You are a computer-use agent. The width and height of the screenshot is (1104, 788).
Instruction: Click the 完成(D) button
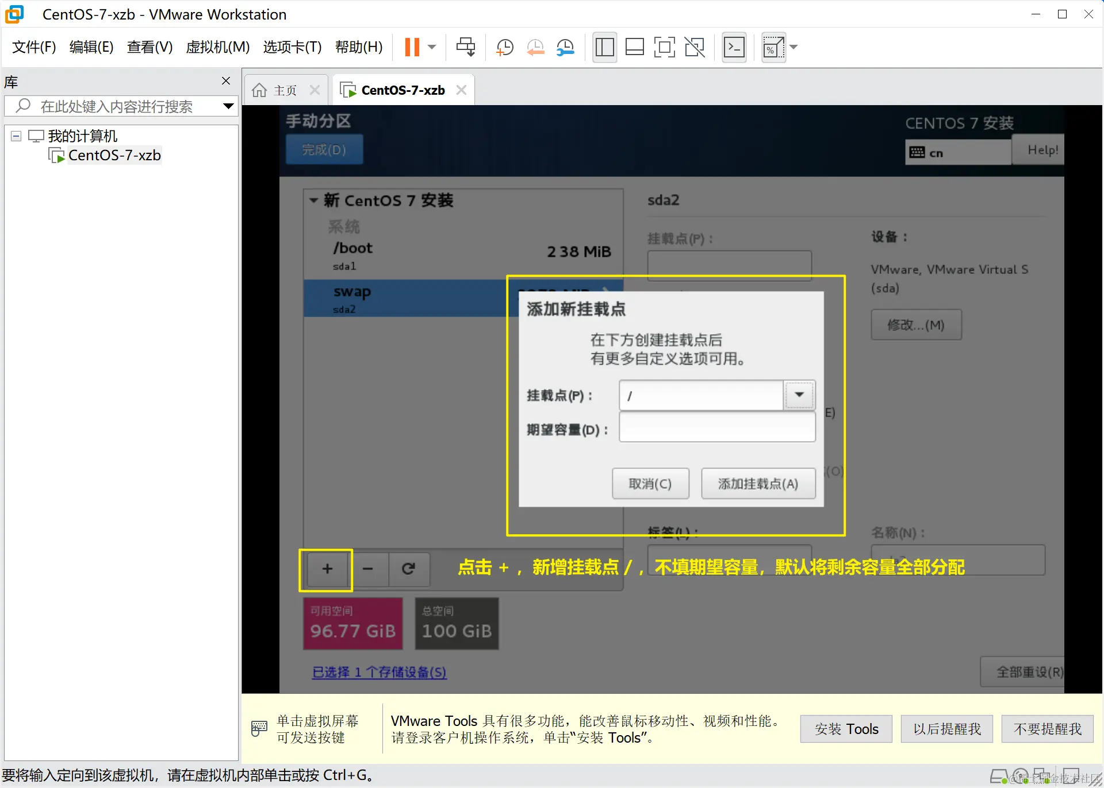[x=324, y=150]
